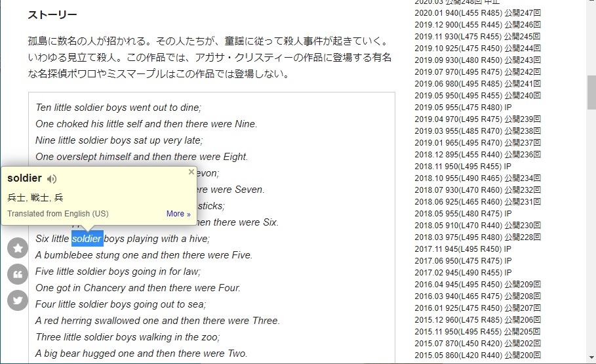
Task: Click the 2019.05 950(L495 R455) 公開240回 entry
Action: click(477, 96)
